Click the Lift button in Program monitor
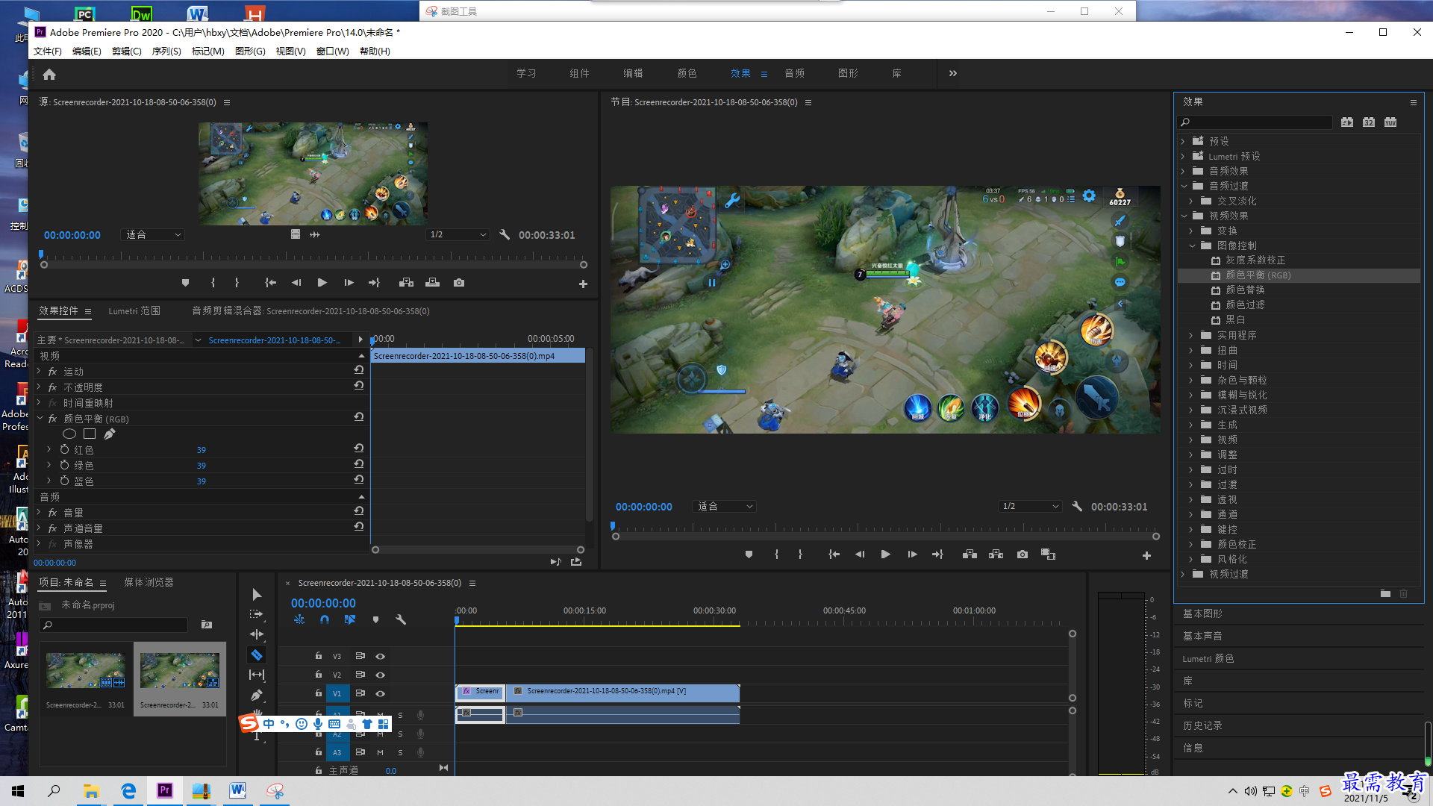 [x=970, y=554]
